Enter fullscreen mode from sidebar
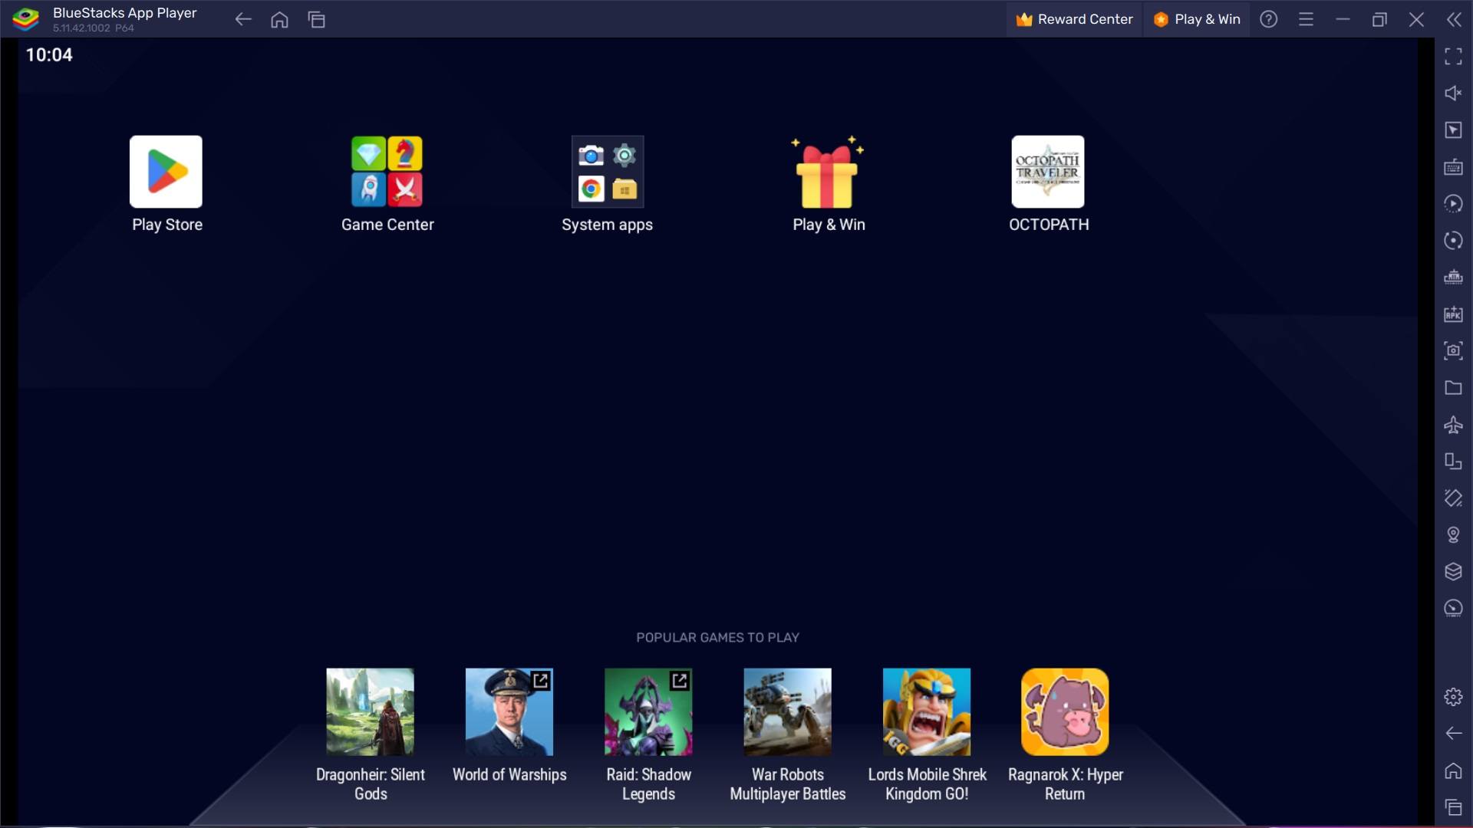This screenshot has height=828, width=1473. [x=1453, y=56]
